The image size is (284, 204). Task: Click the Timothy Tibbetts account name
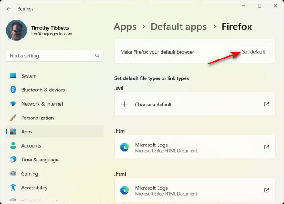tap(50, 28)
